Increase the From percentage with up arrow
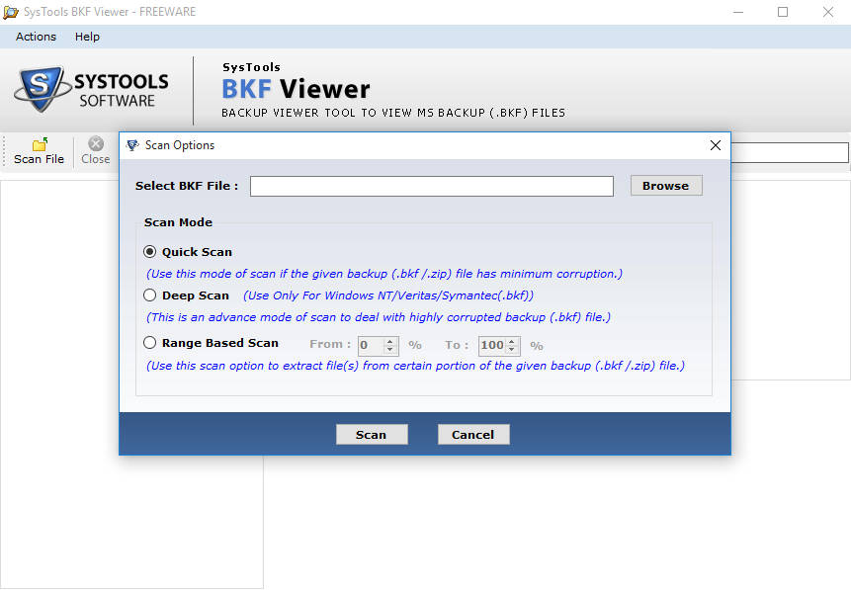 (390, 341)
